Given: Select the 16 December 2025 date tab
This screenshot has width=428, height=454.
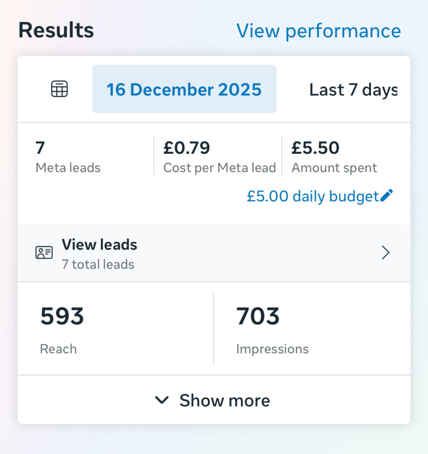Looking at the screenshot, I should (184, 89).
